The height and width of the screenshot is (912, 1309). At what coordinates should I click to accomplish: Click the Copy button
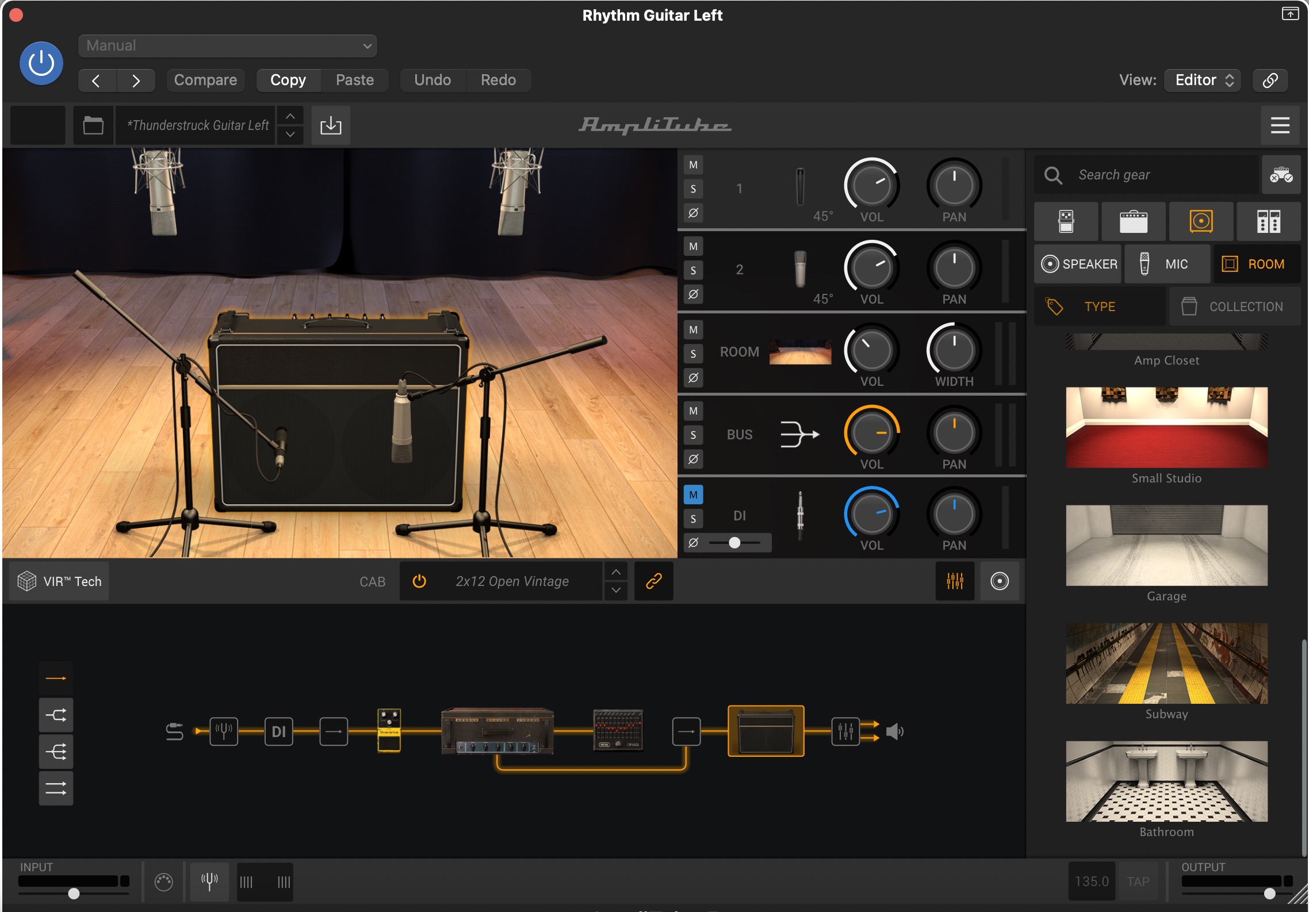point(288,80)
